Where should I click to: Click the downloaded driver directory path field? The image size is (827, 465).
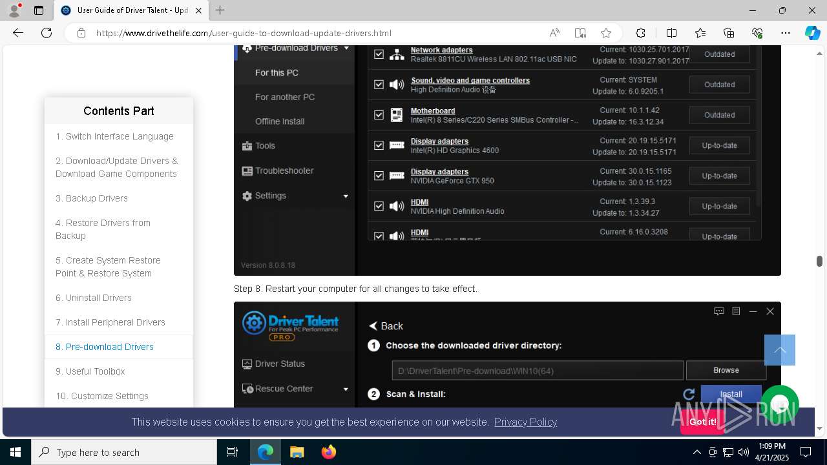[x=538, y=371]
